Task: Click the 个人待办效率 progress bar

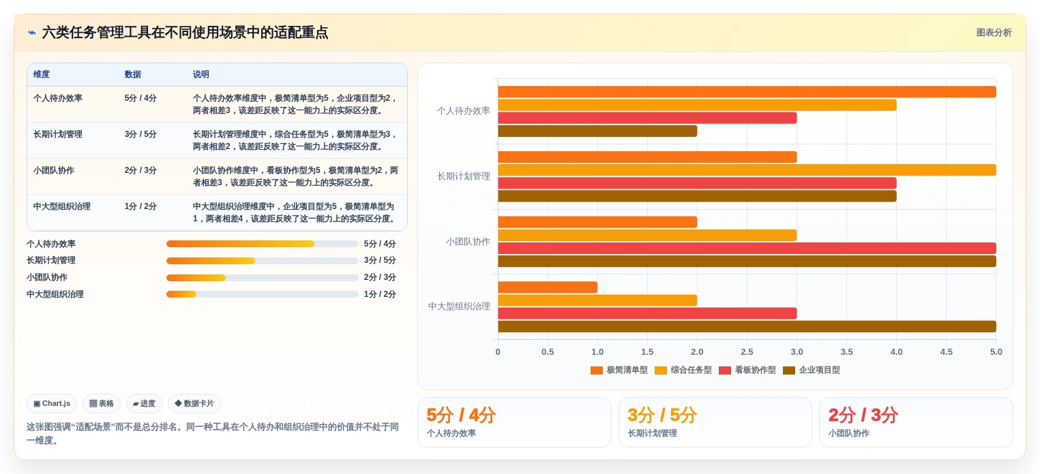Action: (263, 244)
